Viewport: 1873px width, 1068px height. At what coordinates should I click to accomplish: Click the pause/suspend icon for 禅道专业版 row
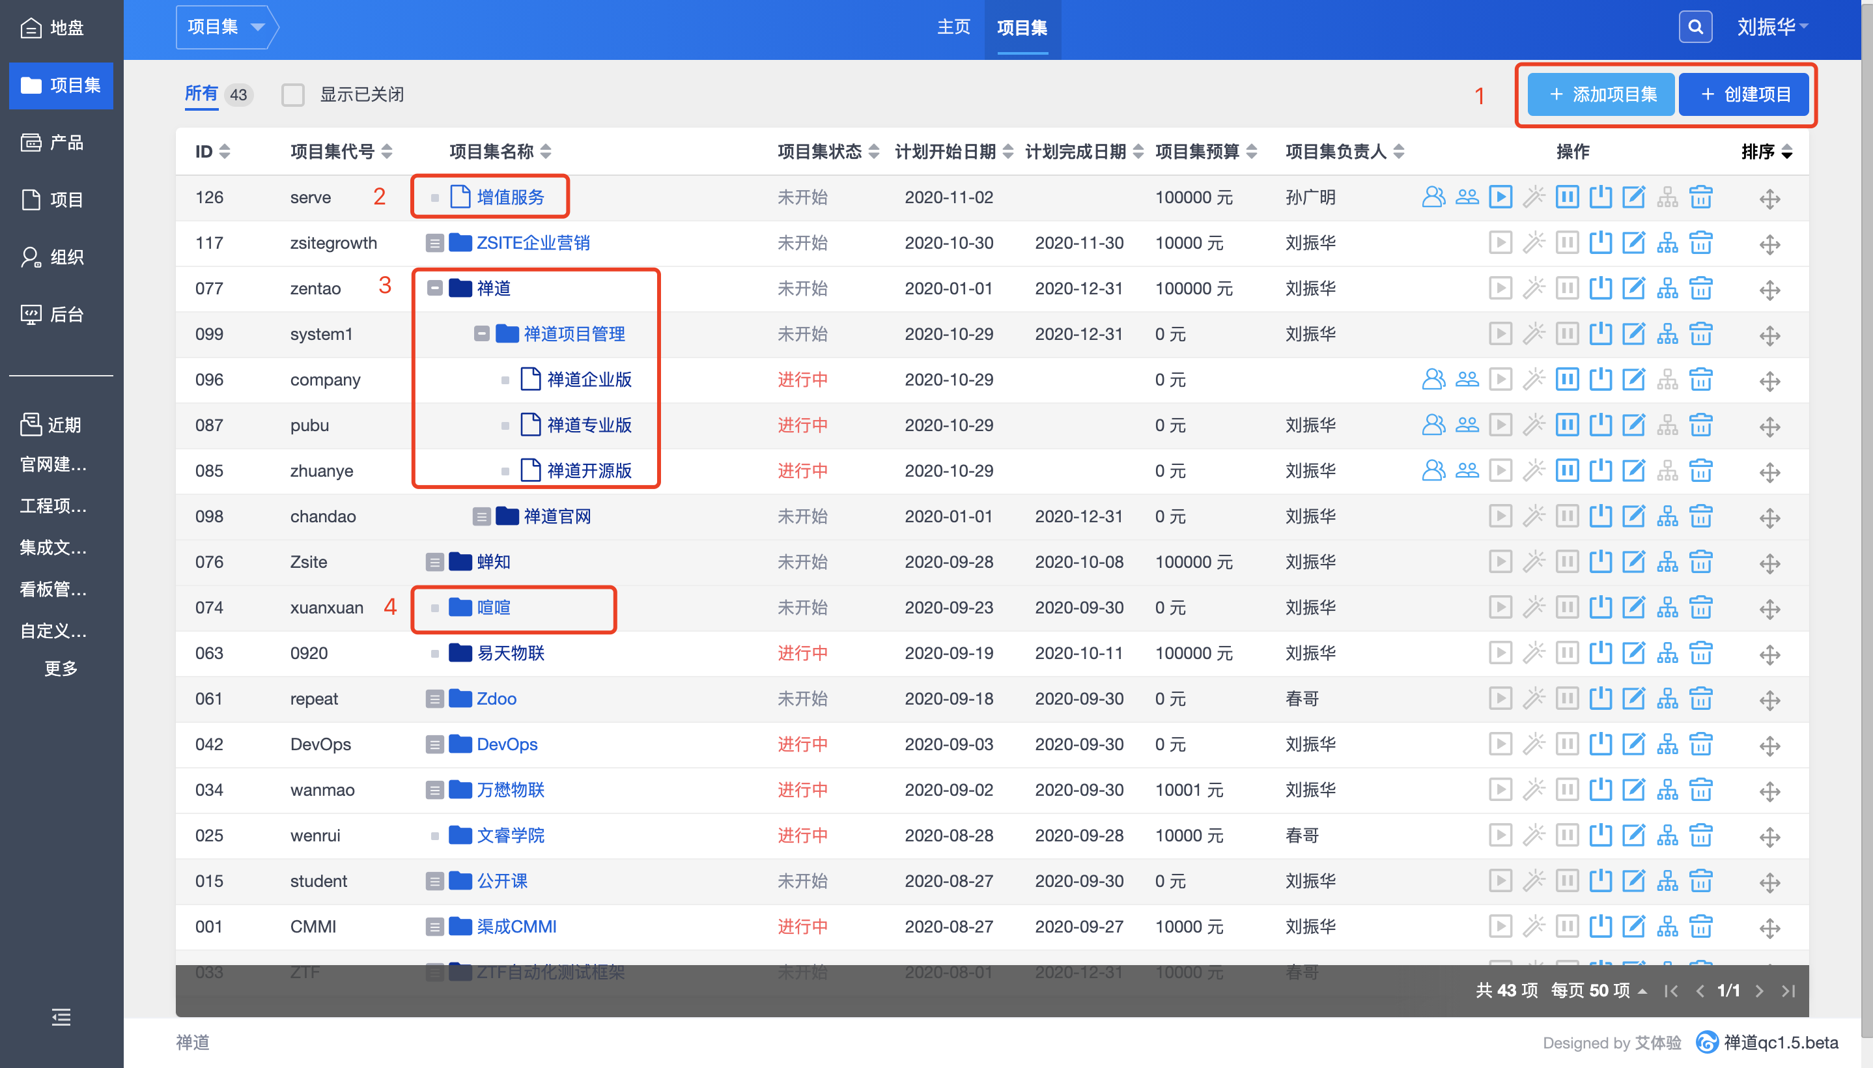(1567, 425)
